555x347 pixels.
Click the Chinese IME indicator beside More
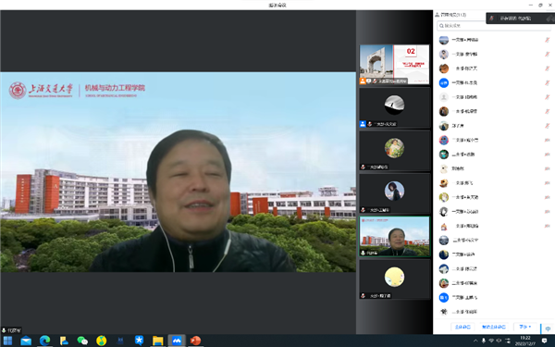[548, 328]
